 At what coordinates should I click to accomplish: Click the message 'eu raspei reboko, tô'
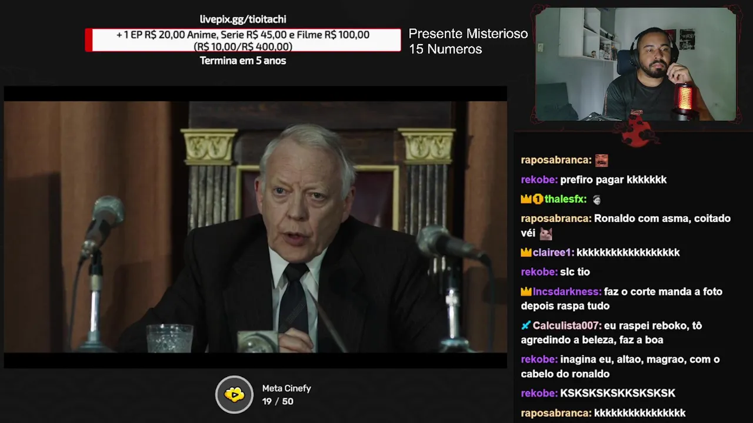(653, 325)
